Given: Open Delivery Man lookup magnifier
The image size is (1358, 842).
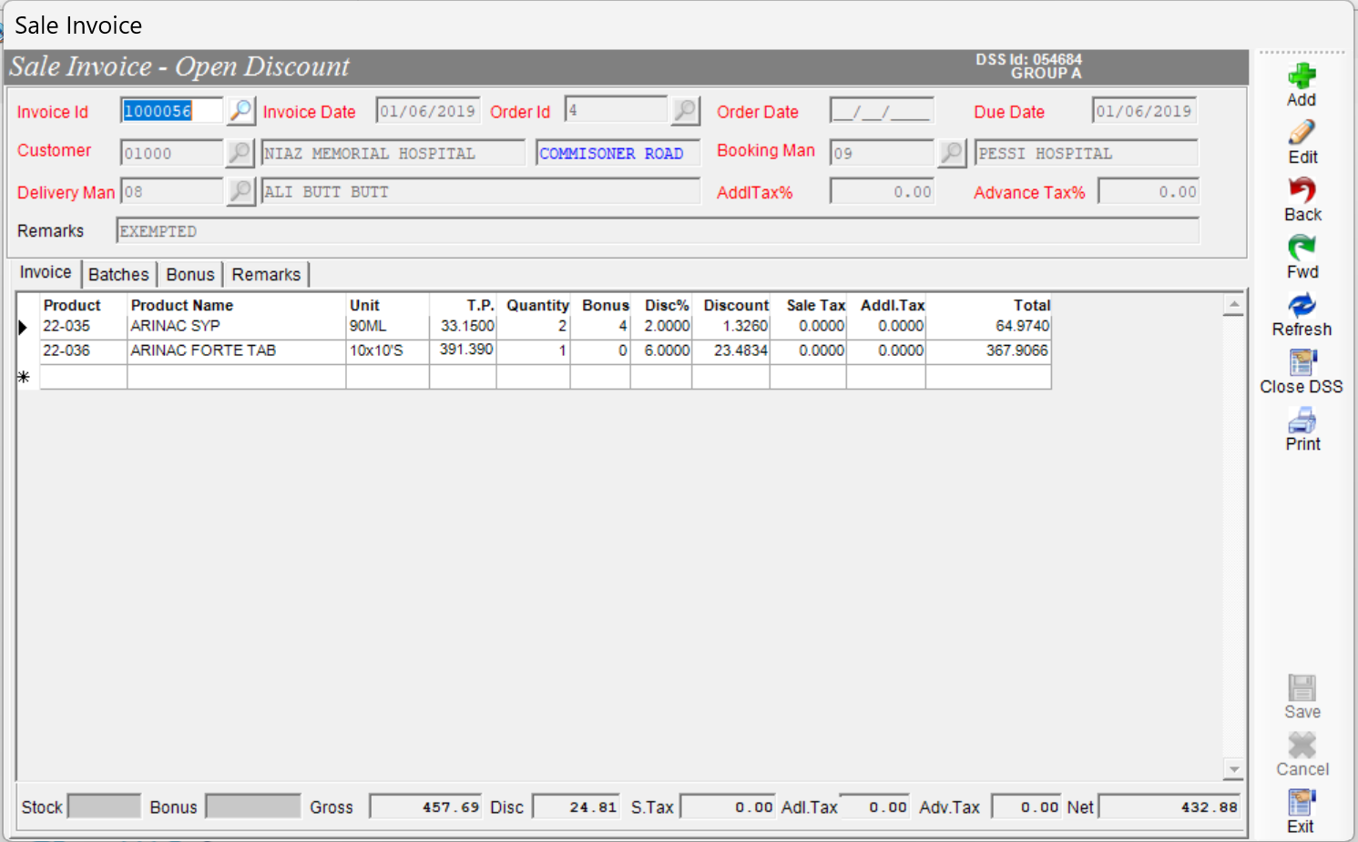Looking at the screenshot, I should point(240,191).
